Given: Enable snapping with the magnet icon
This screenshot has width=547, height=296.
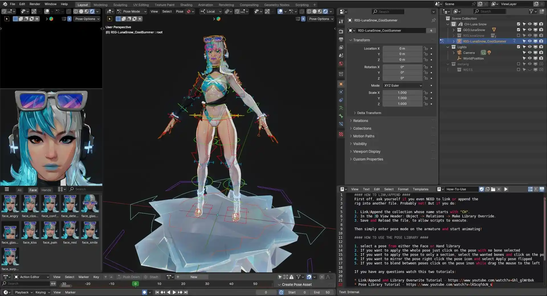Looking at the screenshot, I should (237, 11).
